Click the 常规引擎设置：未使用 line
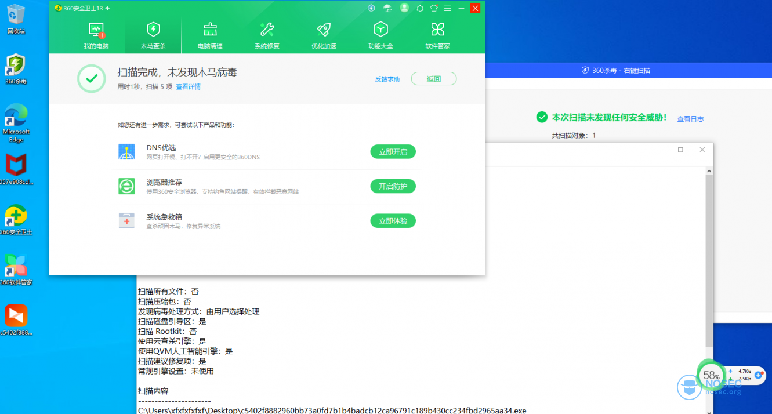The image size is (772, 414). (176, 371)
